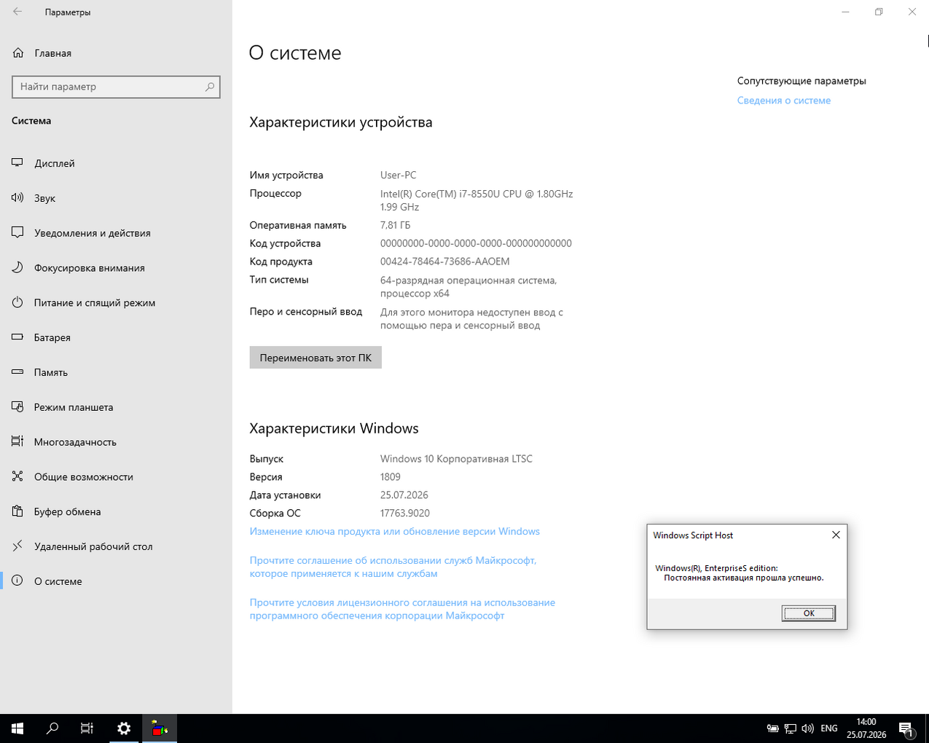Click the version value 1809

tap(391, 477)
